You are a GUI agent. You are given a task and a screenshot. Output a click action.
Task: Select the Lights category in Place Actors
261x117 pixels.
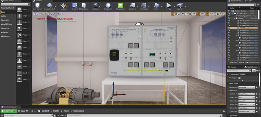pyautogui.click(x=3, y=16)
